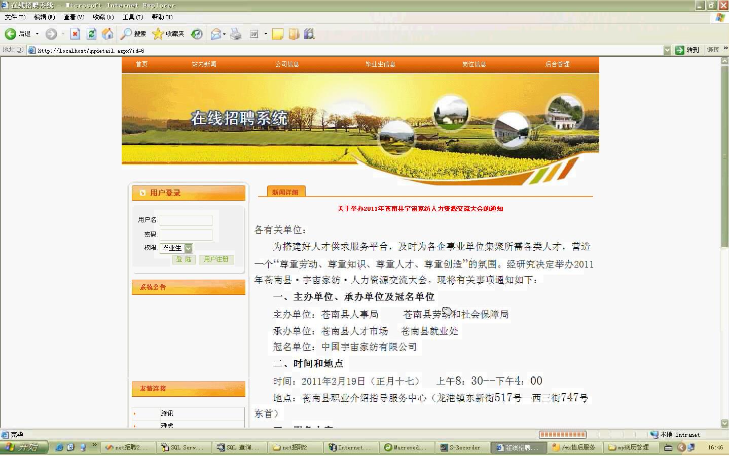Open 后台管理 navigation link
This screenshot has height=456, width=729.
(557, 64)
